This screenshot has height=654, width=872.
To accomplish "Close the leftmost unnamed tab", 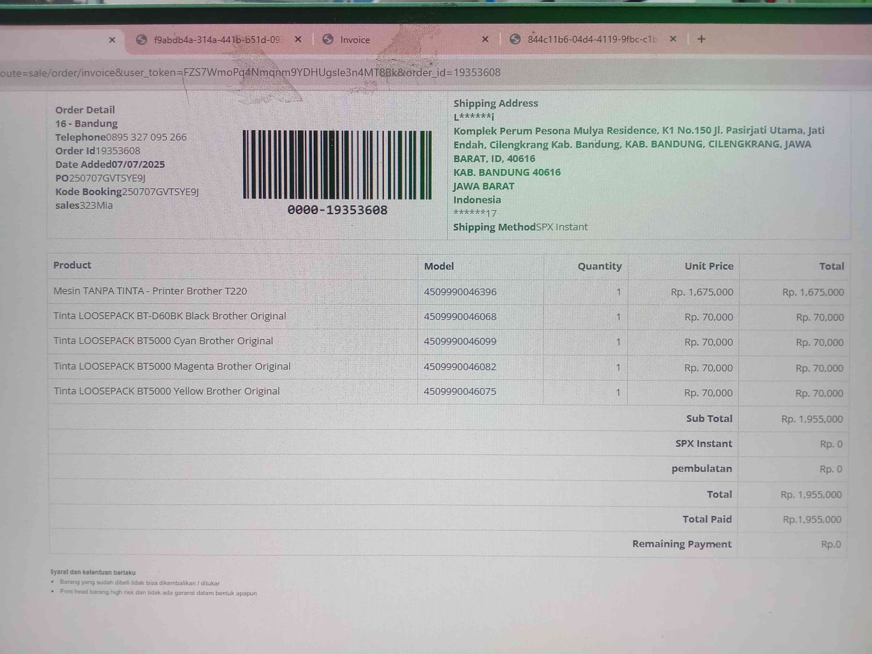I will pyautogui.click(x=112, y=40).
